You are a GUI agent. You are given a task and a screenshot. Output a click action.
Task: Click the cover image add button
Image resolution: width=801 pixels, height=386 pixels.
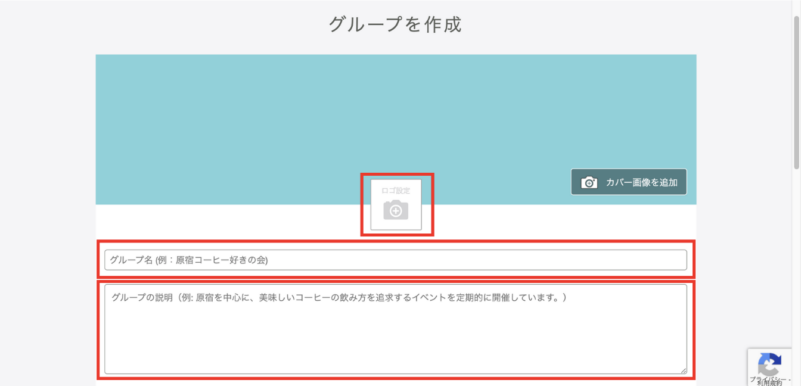pos(629,182)
